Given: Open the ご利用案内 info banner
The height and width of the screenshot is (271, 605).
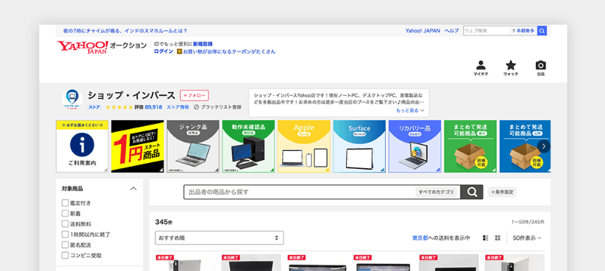Looking at the screenshot, I should tap(82, 146).
